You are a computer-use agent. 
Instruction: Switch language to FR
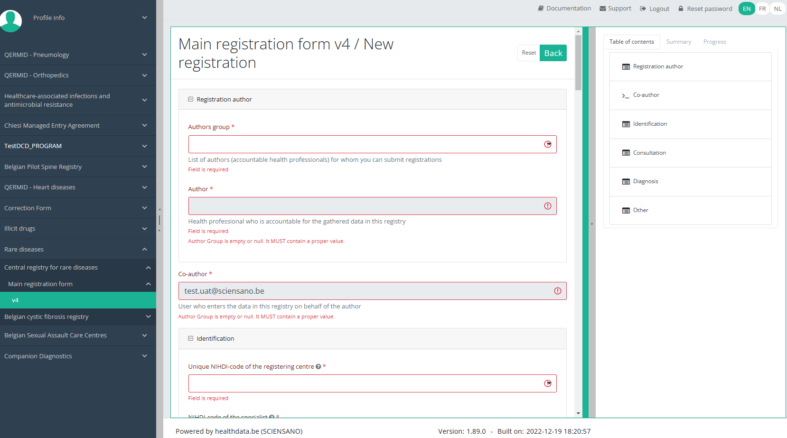pos(762,9)
